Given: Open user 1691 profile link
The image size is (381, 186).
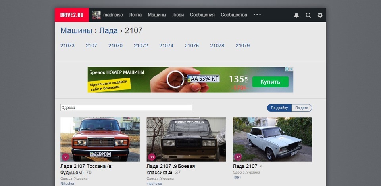Looking at the screenshot, I should [x=237, y=178].
